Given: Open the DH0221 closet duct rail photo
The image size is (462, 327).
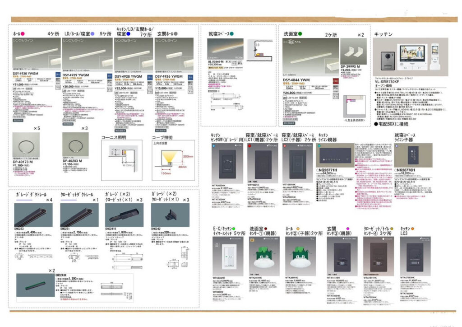Looking at the screenshot, I should (79, 215).
